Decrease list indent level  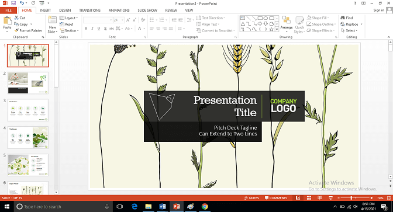(174, 20)
